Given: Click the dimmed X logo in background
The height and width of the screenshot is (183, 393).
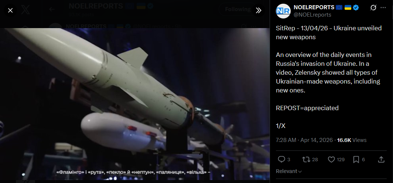Looking at the screenshot, I should tap(25, 10).
